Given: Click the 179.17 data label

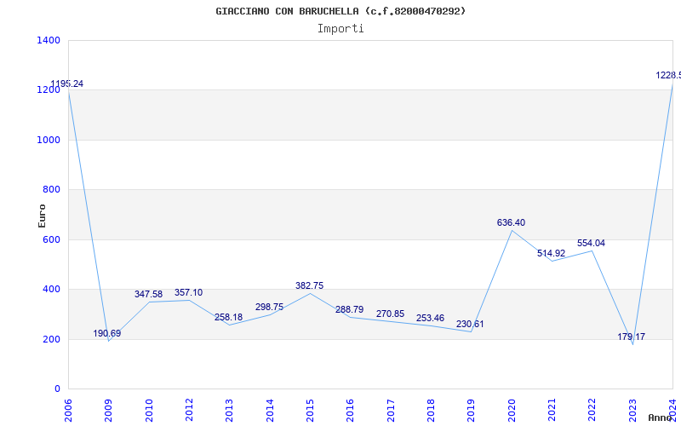Looking at the screenshot, I should point(631,337).
